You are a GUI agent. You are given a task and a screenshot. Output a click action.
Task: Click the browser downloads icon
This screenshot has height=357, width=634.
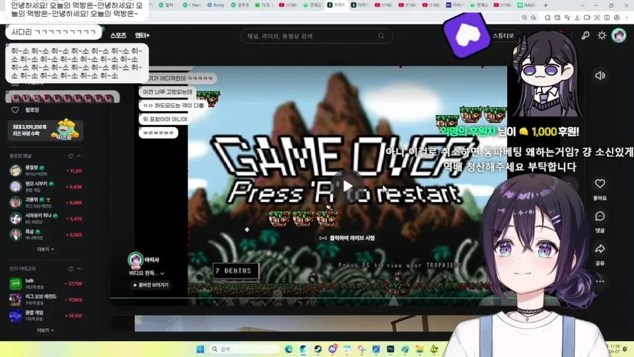(x=577, y=17)
